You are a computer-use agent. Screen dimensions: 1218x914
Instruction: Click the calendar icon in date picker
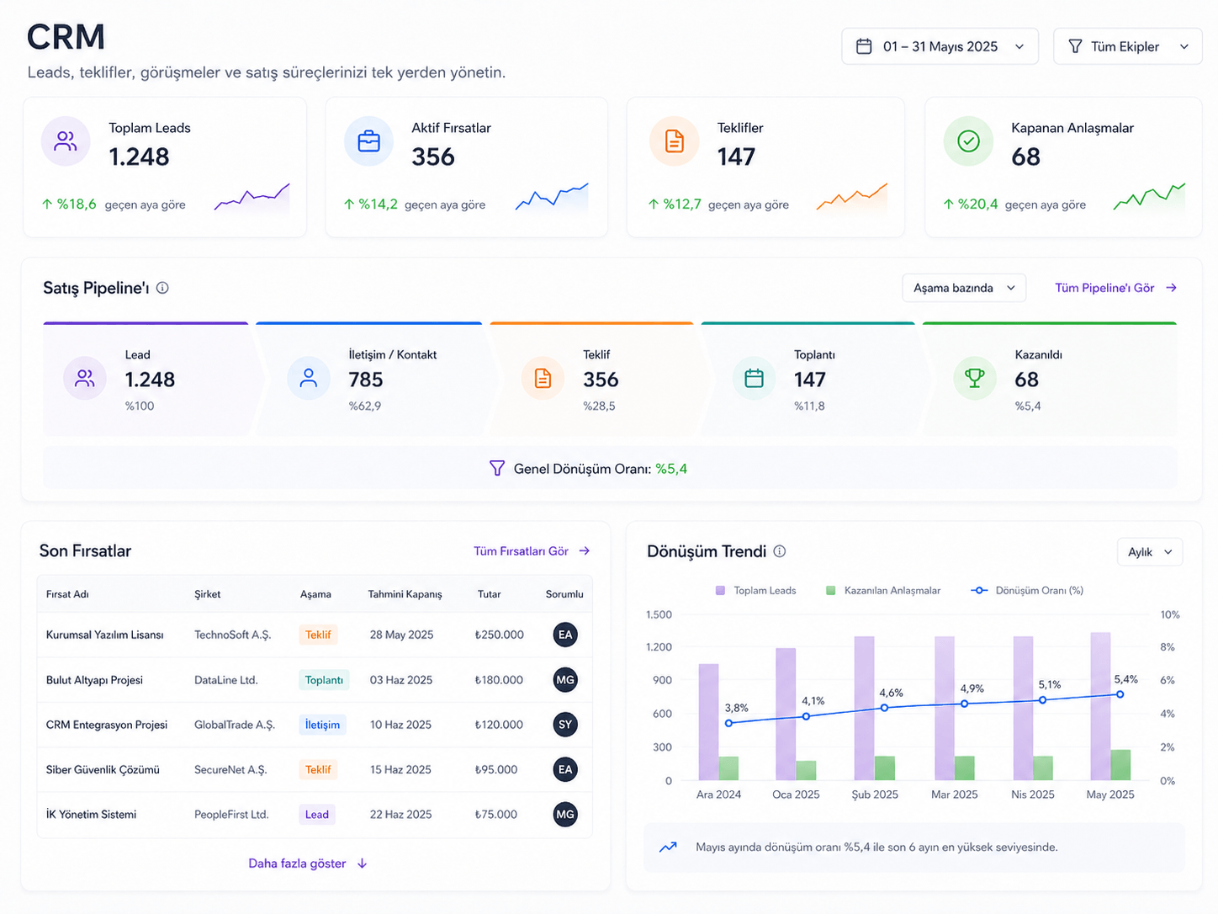(x=864, y=46)
